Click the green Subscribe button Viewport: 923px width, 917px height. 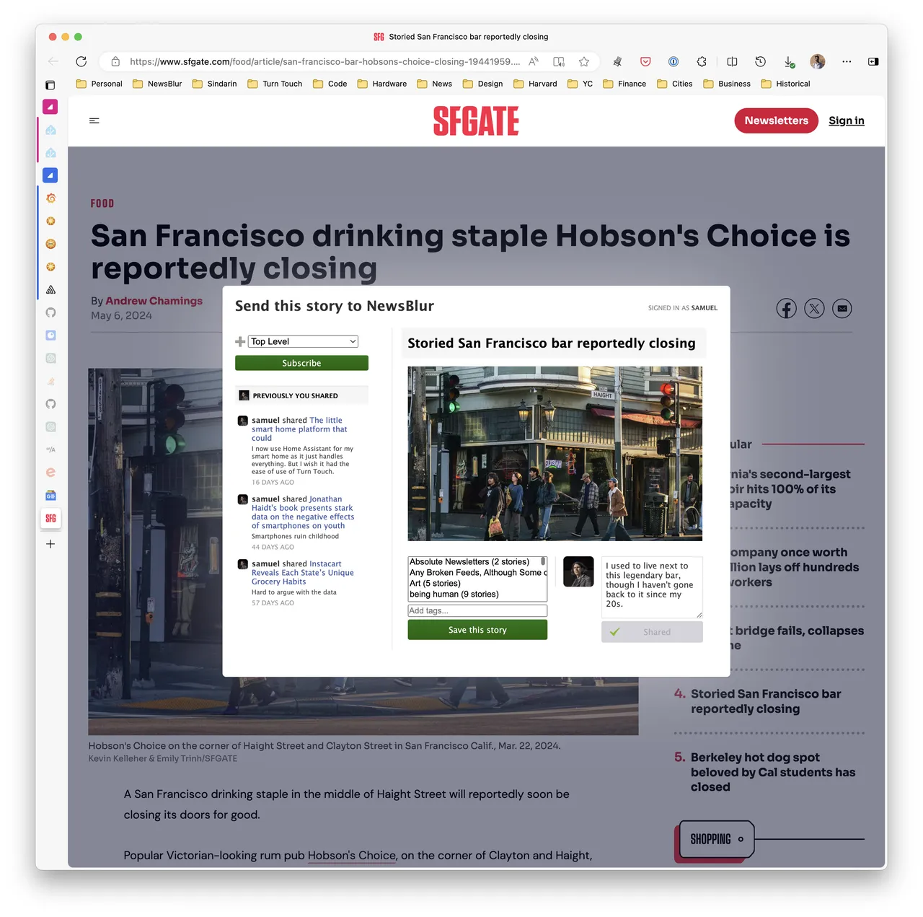(x=301, y=363)
